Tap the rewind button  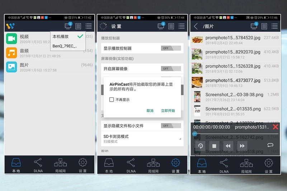pyautogui.click(x=228, y=146)
